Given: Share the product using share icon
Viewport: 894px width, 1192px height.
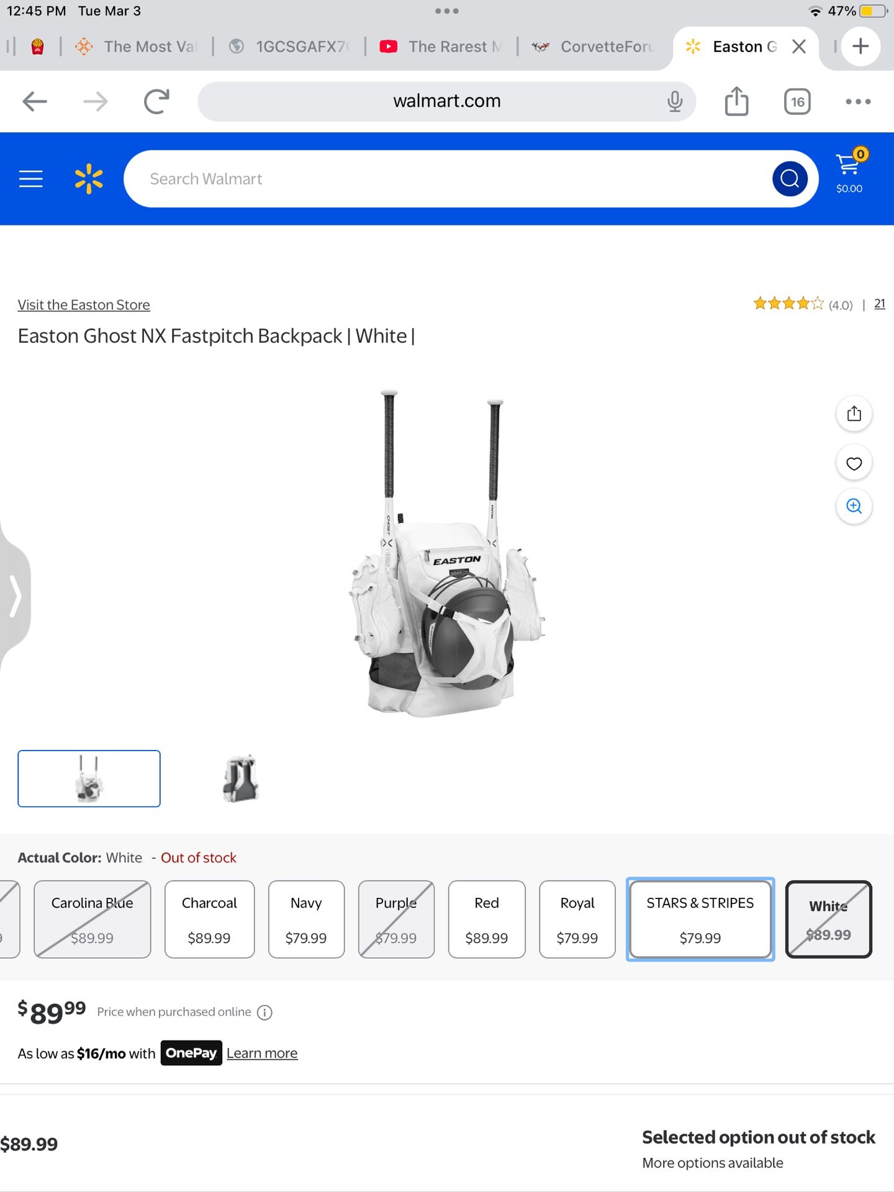Looking at the screenshot, I should (854, 413).
